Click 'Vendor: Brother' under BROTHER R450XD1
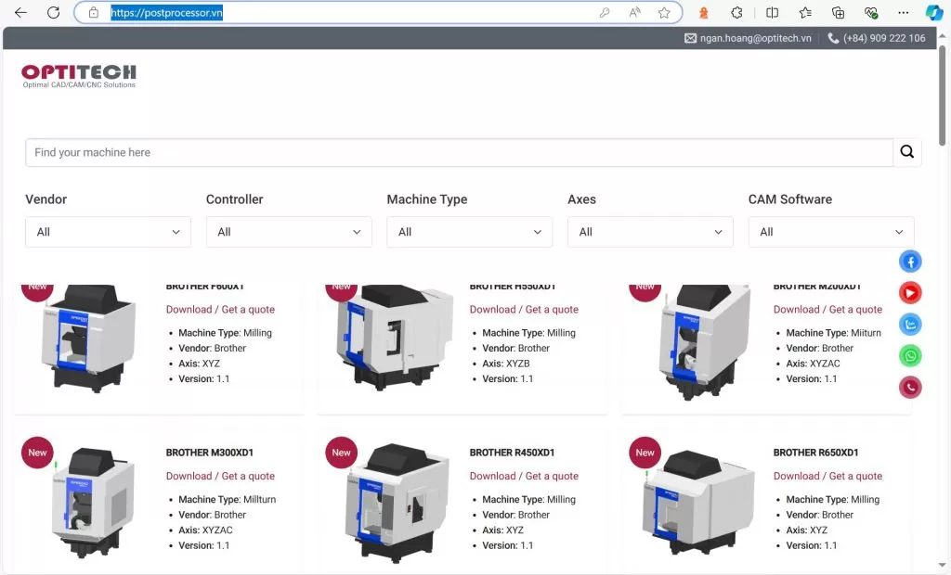This screenshot has width=951, height=575. pos(515,515)
